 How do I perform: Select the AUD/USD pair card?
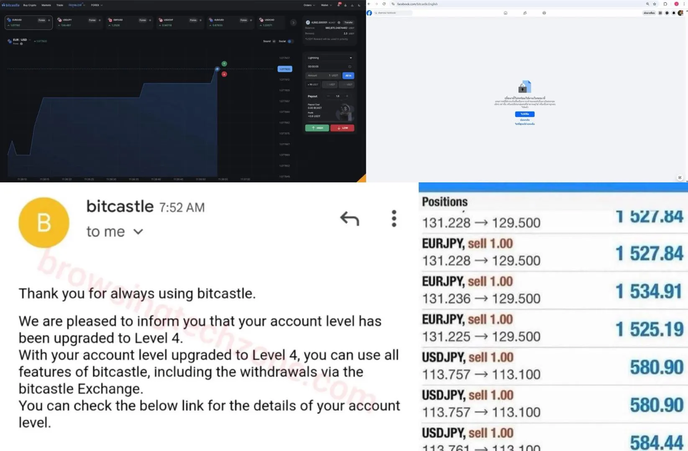tap(231, 23)
